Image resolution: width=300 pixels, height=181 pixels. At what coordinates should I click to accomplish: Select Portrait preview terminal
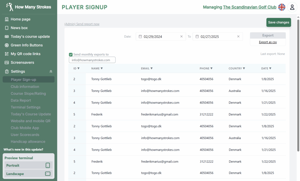pos(28,165)
